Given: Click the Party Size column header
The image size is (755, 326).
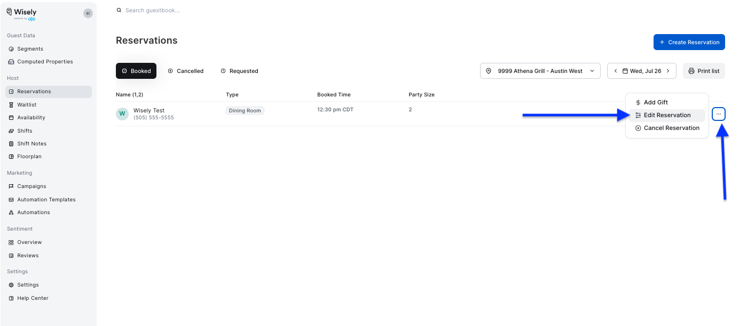Looking at the screenshot, I should 421,95.
